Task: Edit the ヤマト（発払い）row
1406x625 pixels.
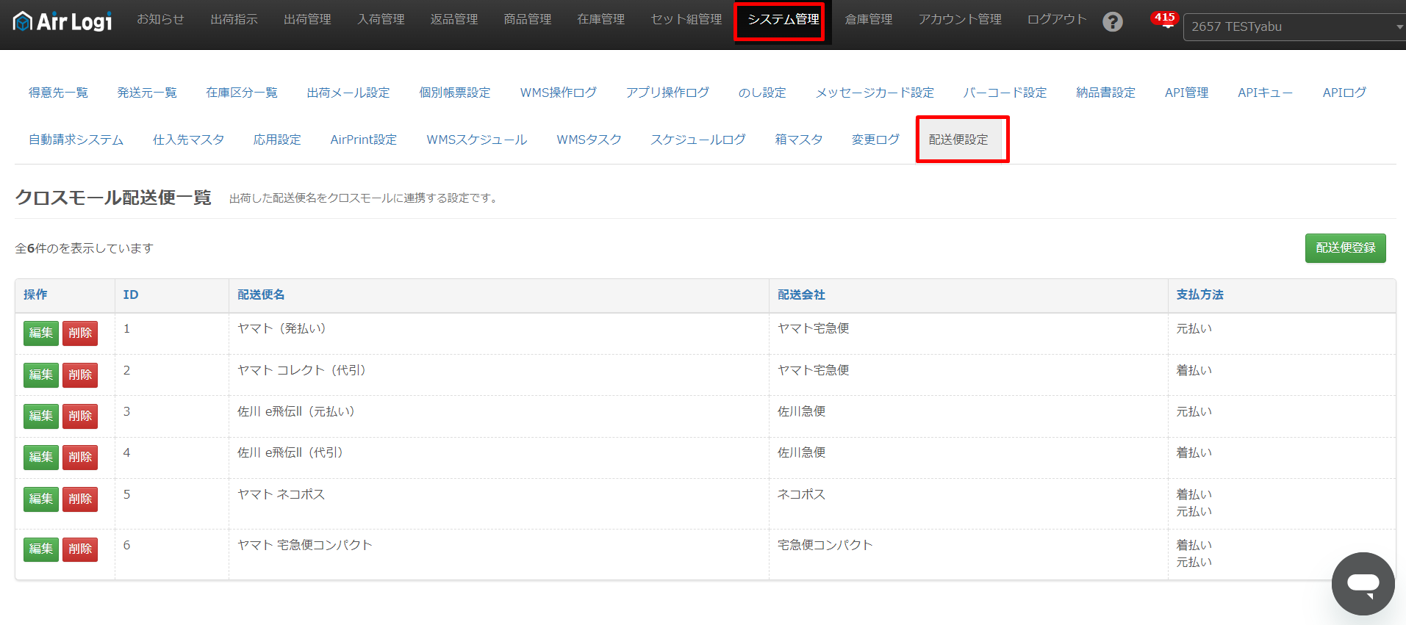Action: click(x=41, y=333)
